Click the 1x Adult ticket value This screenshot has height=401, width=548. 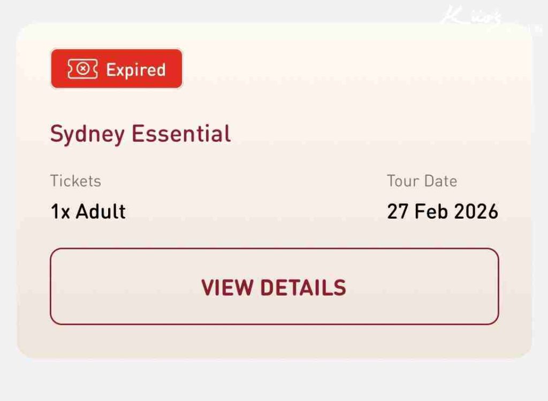click(x=88, y=212)
